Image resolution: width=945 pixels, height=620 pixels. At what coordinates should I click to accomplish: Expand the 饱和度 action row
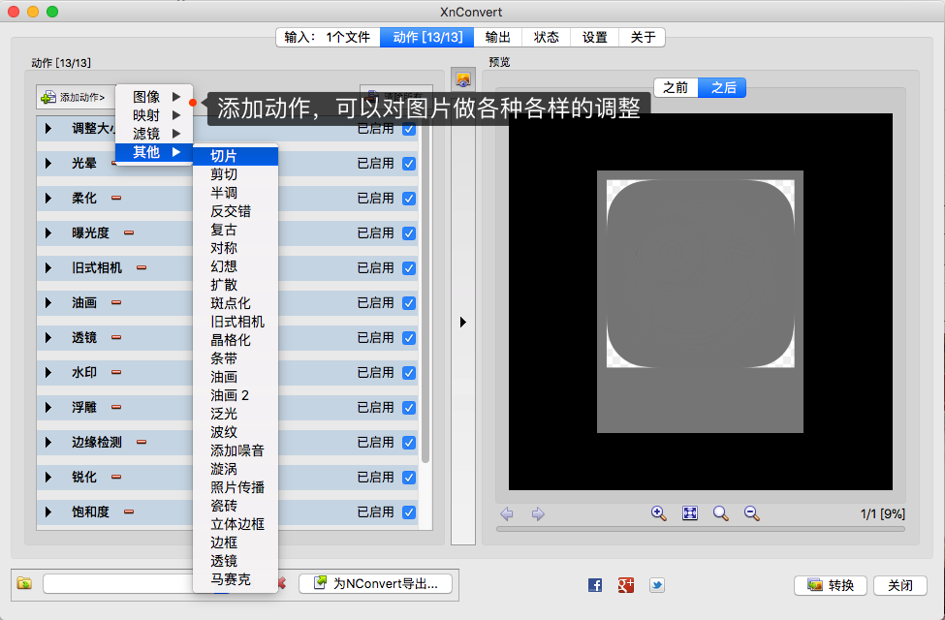[x=48, y=512]
